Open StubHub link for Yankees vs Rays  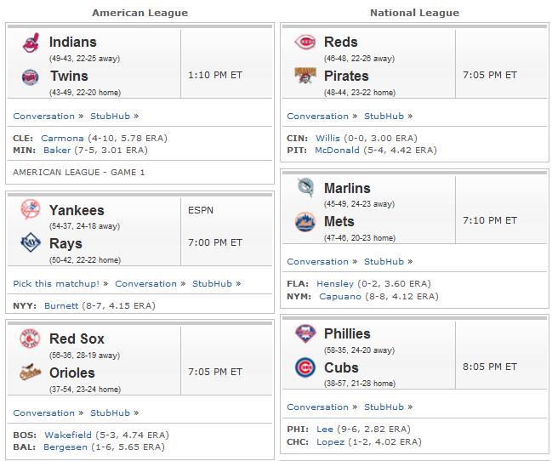point(212,284)
